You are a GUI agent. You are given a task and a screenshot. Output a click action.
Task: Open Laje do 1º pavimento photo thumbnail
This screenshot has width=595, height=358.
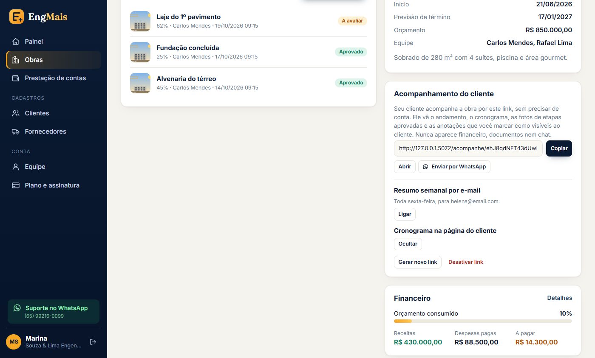[140, 21]
